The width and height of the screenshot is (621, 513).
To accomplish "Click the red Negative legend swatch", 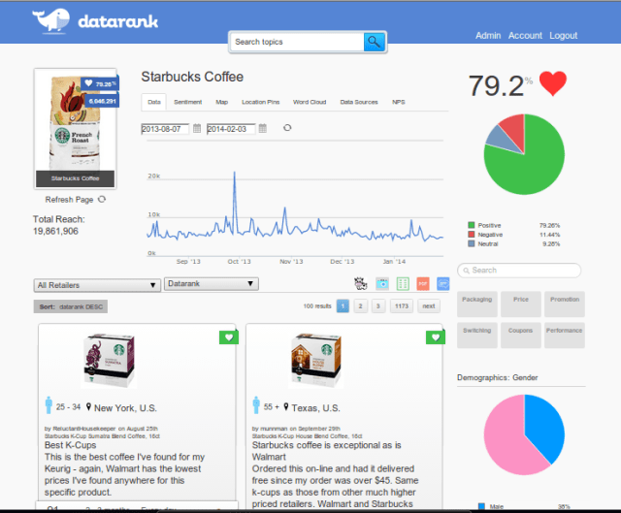I will (472, 235).
